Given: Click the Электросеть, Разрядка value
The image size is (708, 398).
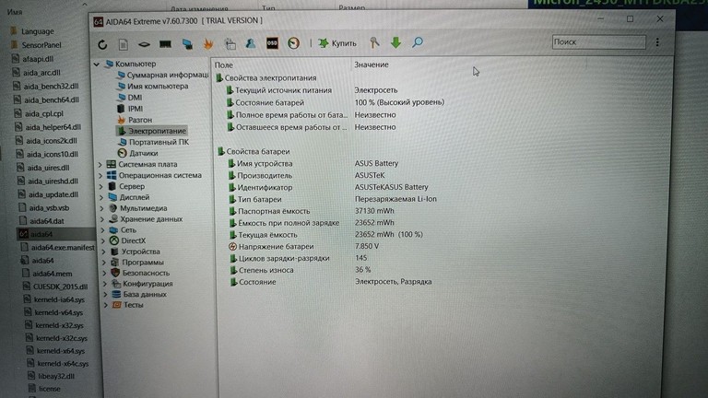Looking at the screenshot, I should point(394,282).
